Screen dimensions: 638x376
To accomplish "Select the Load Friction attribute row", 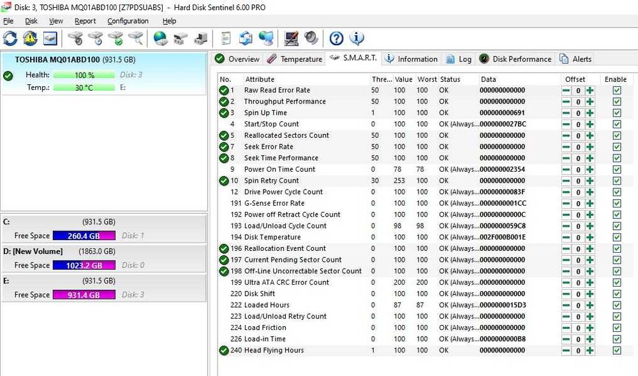I will (425, 327).
